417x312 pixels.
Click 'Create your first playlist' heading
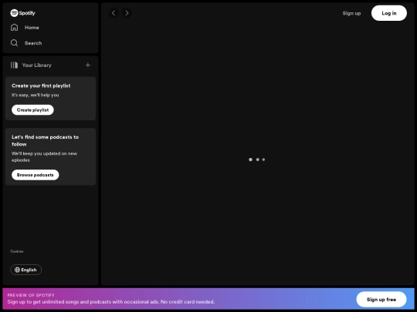tap(41, 86)
